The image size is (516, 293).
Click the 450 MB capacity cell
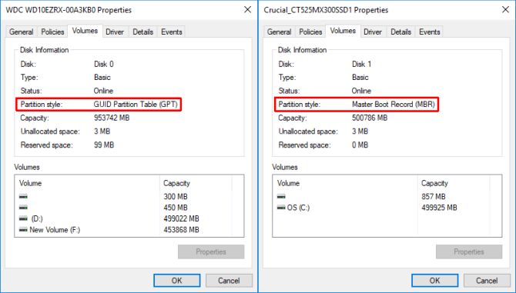[176, 208]
